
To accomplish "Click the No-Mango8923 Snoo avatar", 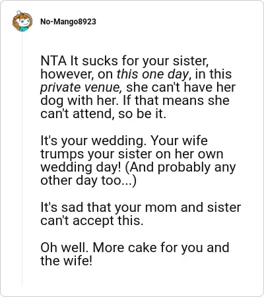I will pos(22,21).
